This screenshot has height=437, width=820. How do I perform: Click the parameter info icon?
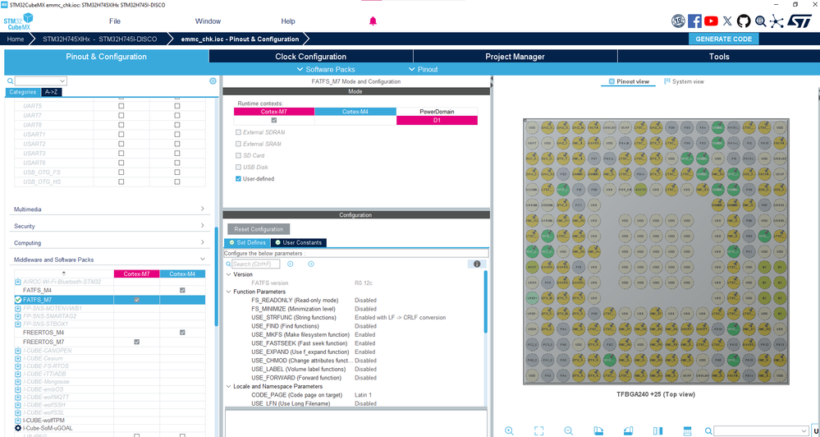pyautogui.click(x=477, y=264)
